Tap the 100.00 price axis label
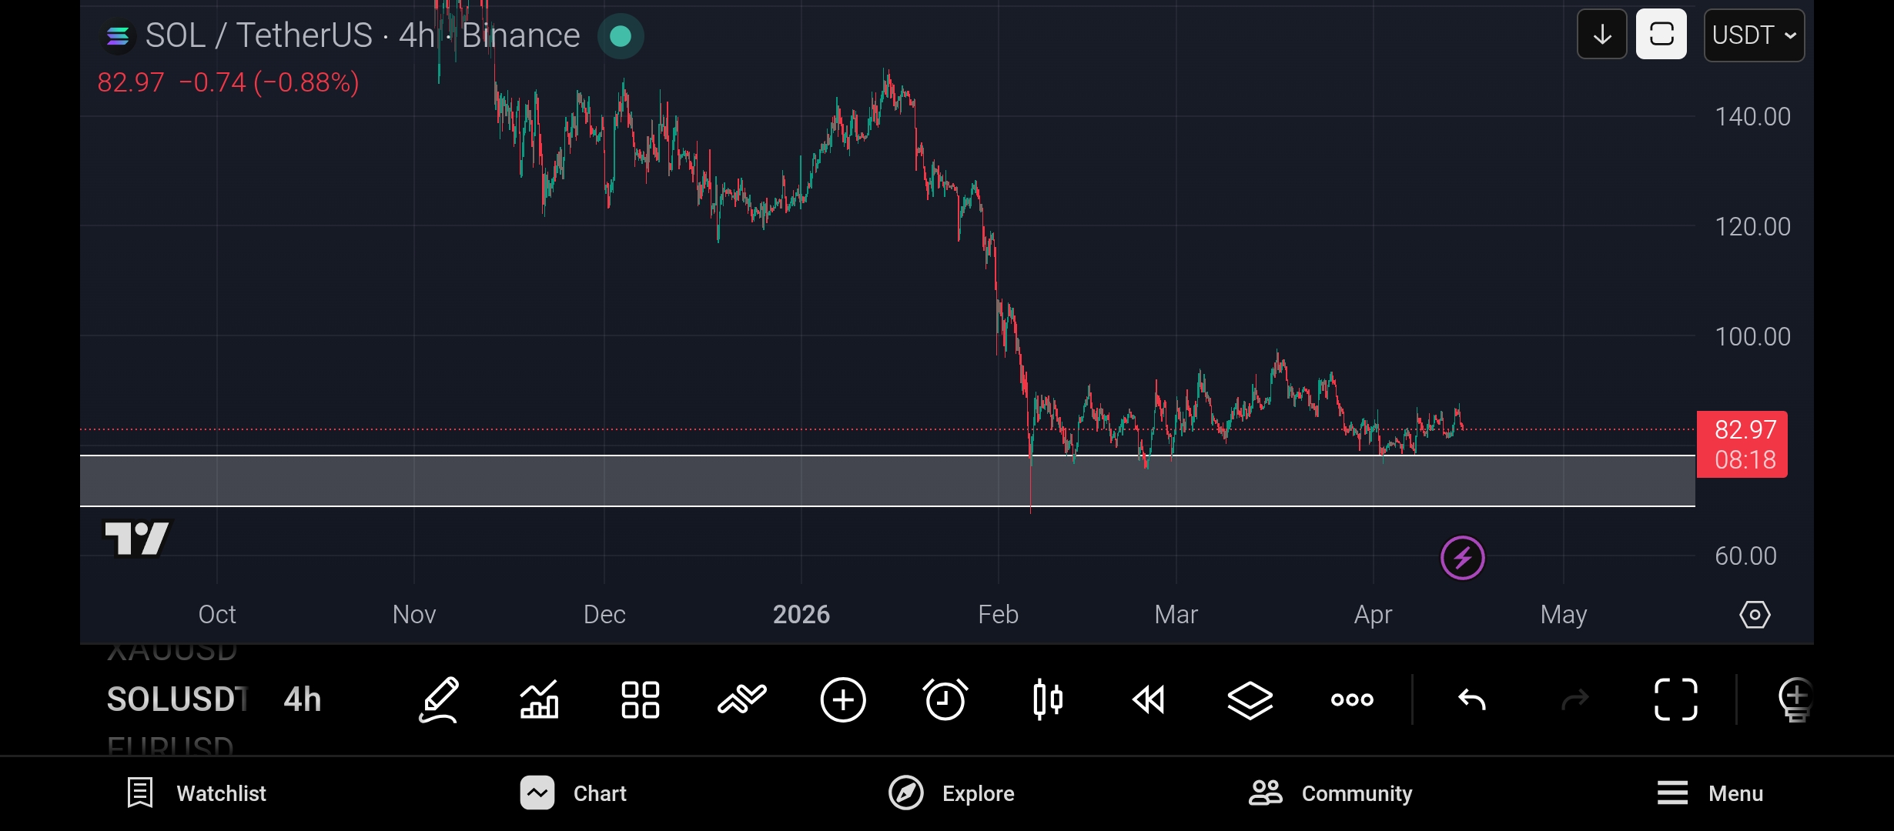The height and width of the screenshot is (831, 1894). pos(1752,336)
